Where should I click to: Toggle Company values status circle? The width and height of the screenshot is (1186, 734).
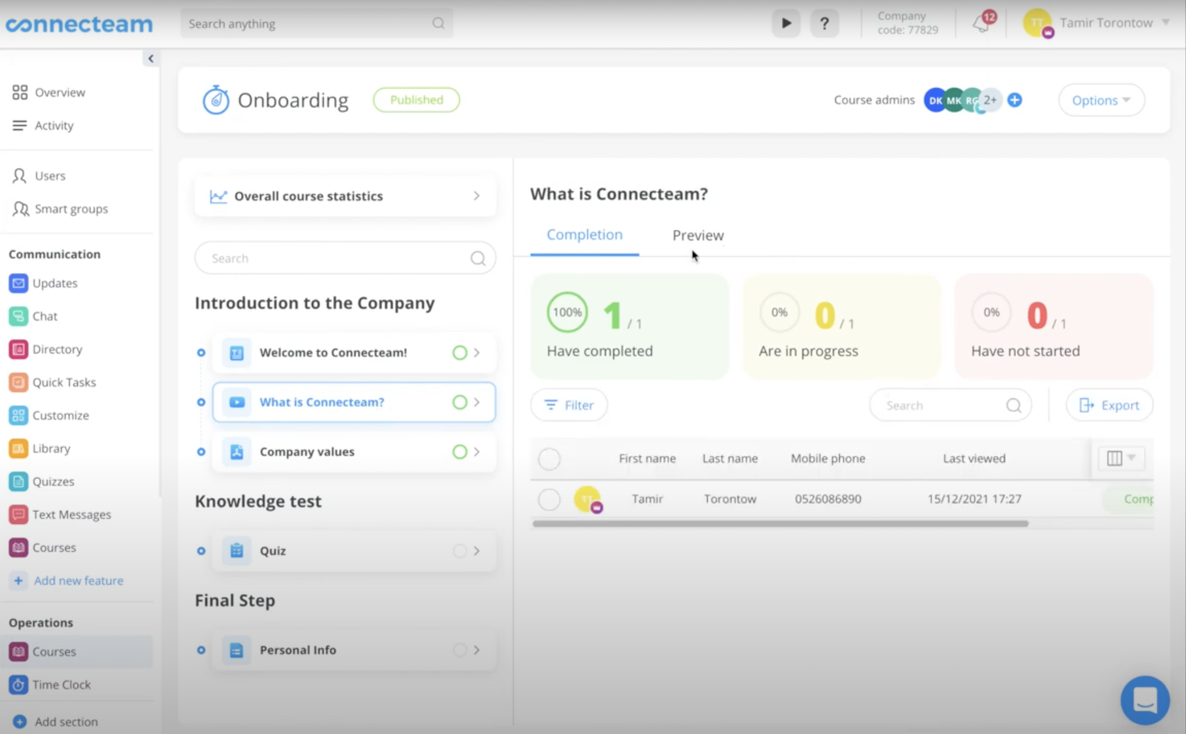click(460, 452)
